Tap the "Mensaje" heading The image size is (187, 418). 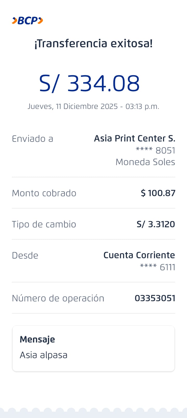[x=37, y=339]
